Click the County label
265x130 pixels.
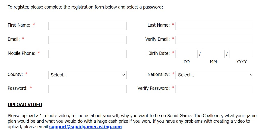click(15, 74)
